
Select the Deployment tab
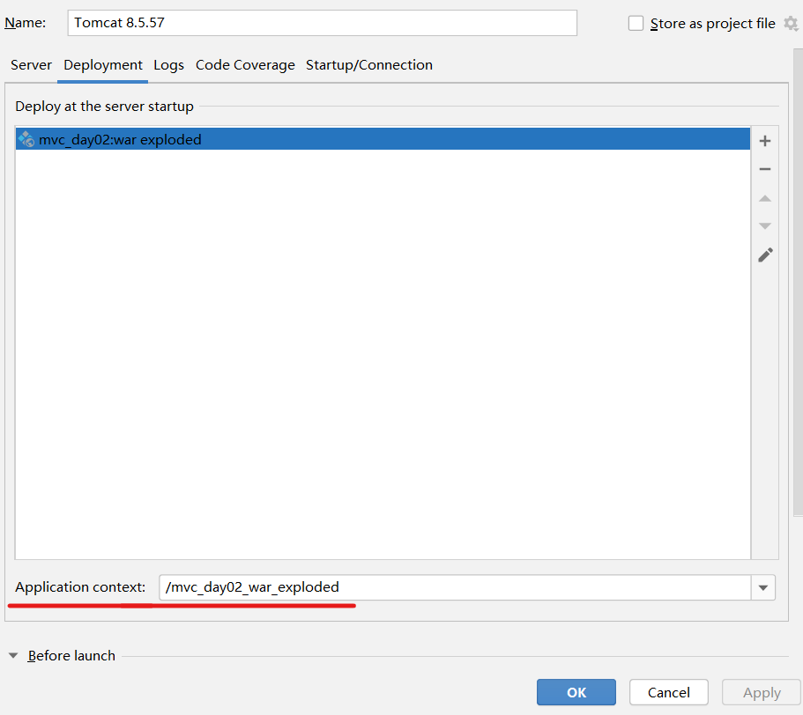pos(103,65)
